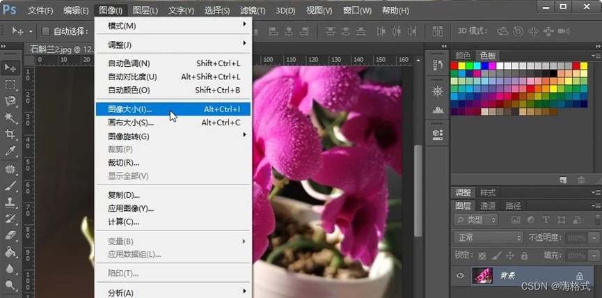The width and height of the screenshot is (602, 298).
Task: Click the 3D pan mode icon
Action: point(533,31)
